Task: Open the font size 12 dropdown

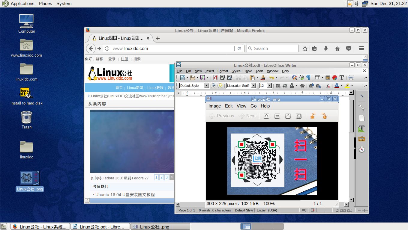Action: [269, 86]
